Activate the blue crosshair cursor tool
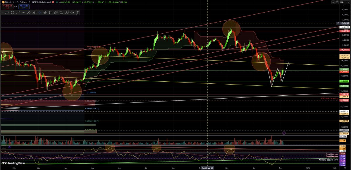 39,13
